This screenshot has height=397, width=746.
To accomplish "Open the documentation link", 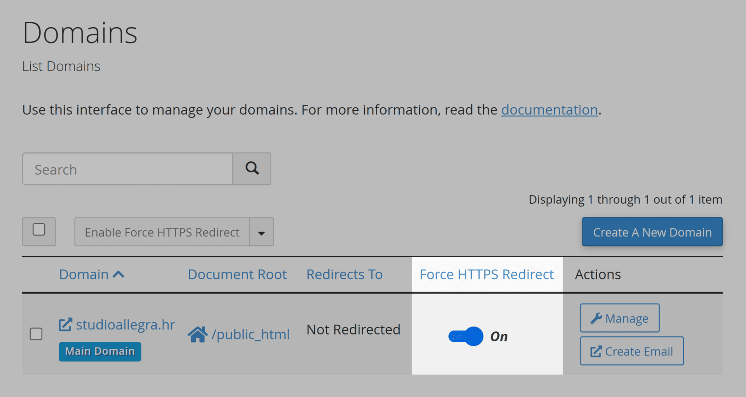I will point(549,110).
